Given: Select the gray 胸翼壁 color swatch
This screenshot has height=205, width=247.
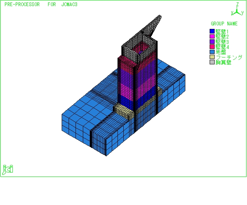Looking at the screenshot, I should coord(212,62).
